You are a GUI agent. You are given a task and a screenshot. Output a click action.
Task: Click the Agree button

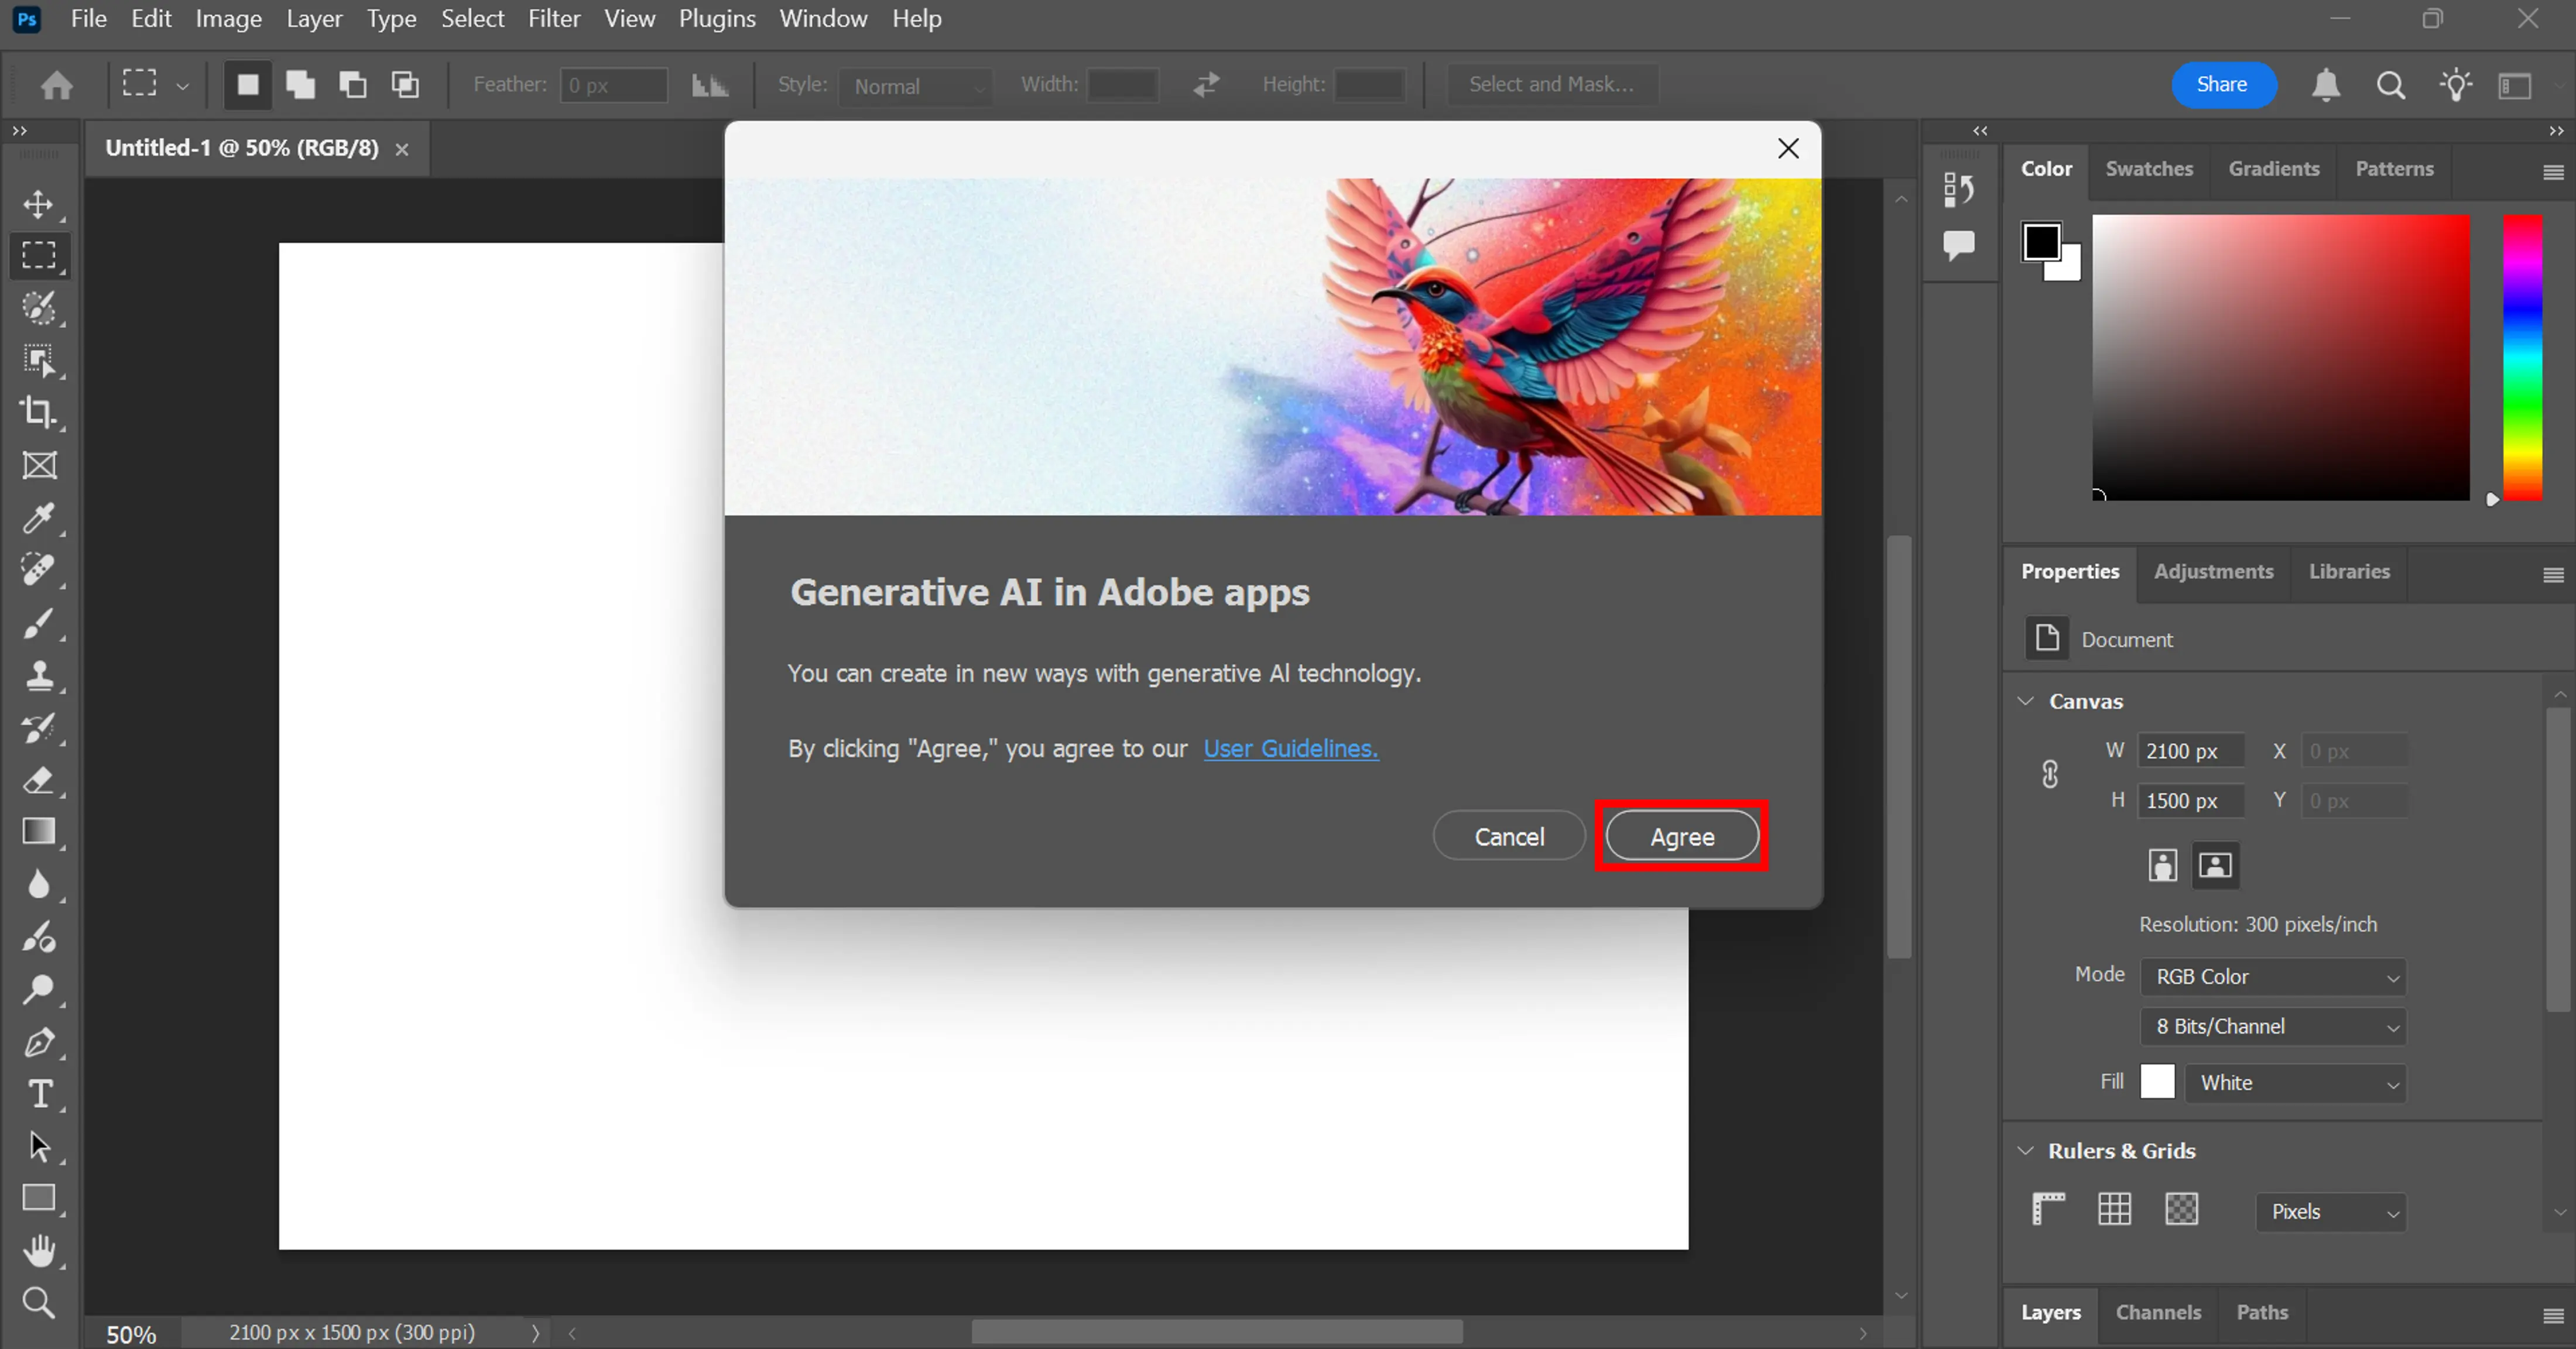click(x=1681, y=836)
